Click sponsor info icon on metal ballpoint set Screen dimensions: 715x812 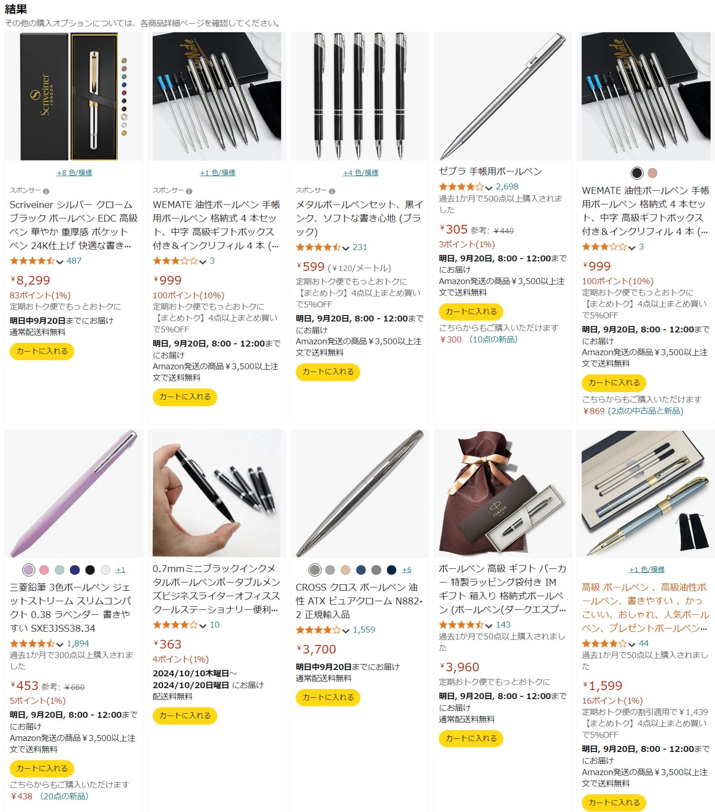click(332, 191)
